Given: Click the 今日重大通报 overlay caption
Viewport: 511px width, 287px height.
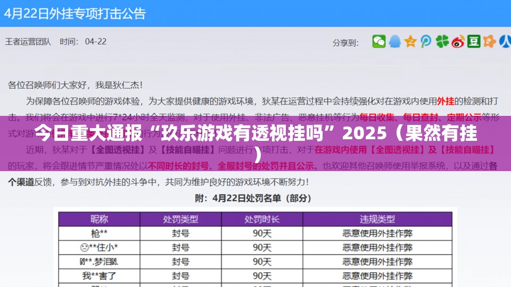Looking at the screenshot, I should coord(256,133).
